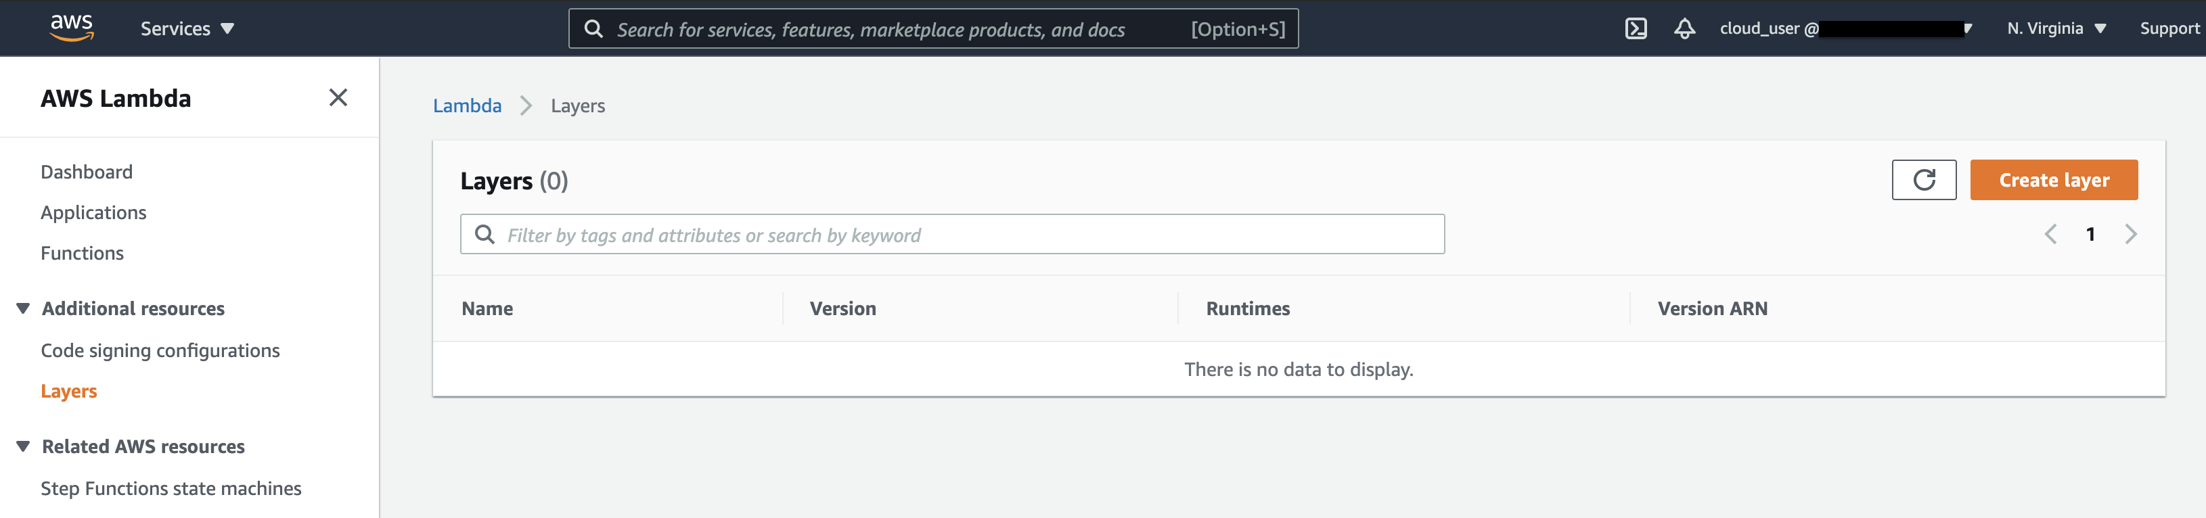
Task: Close the AWS Lambda side panel
Action: (338, 97)
